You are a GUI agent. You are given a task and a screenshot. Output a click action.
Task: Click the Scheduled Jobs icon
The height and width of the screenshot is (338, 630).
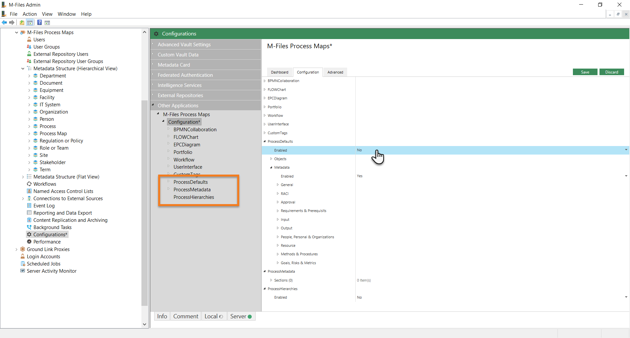23,264
